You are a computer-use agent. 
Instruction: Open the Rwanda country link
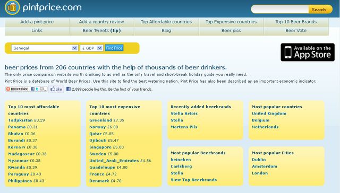(16, 167)
